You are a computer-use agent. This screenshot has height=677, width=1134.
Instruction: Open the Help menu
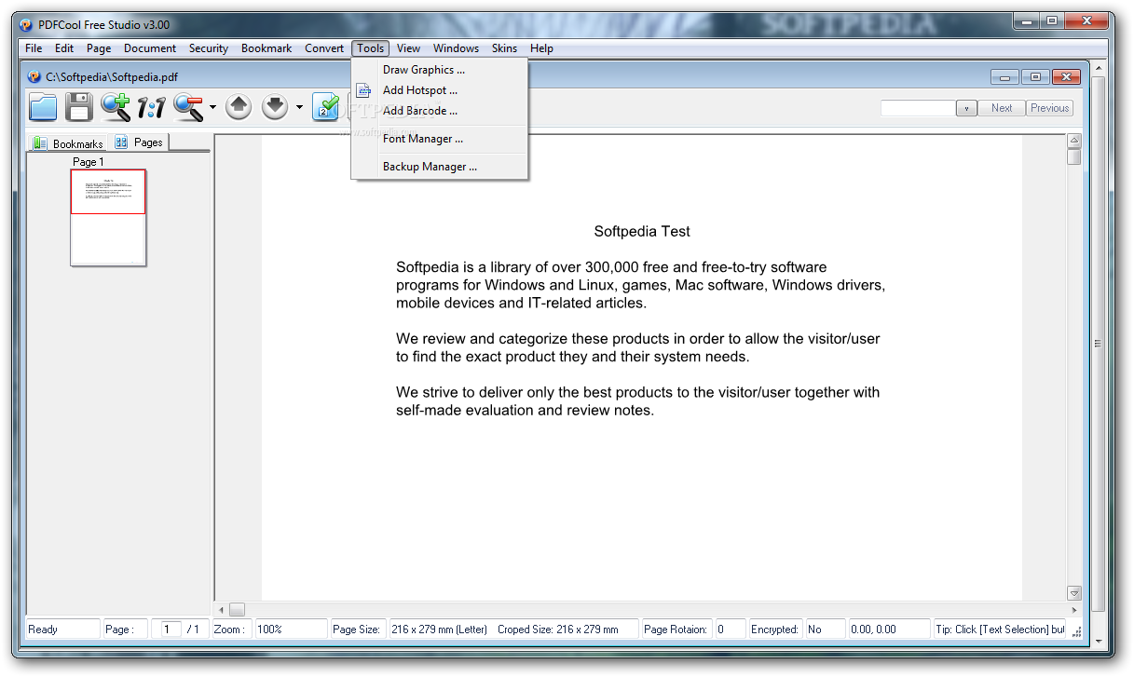[541, 48]
